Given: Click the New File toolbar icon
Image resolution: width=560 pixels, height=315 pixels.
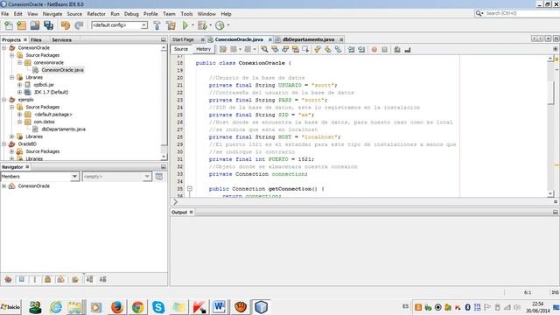Looking at the screenshot, I should (8, 25).
